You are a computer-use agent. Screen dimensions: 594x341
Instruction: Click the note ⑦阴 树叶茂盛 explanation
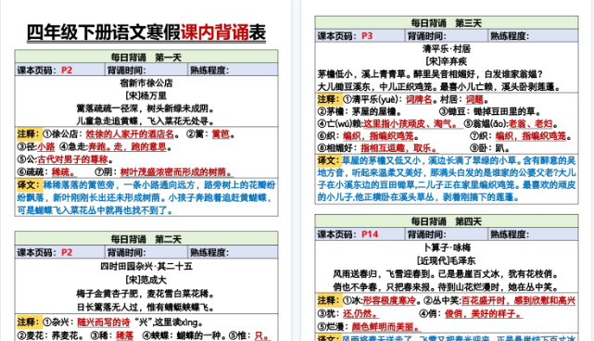[x=164, y=172]
